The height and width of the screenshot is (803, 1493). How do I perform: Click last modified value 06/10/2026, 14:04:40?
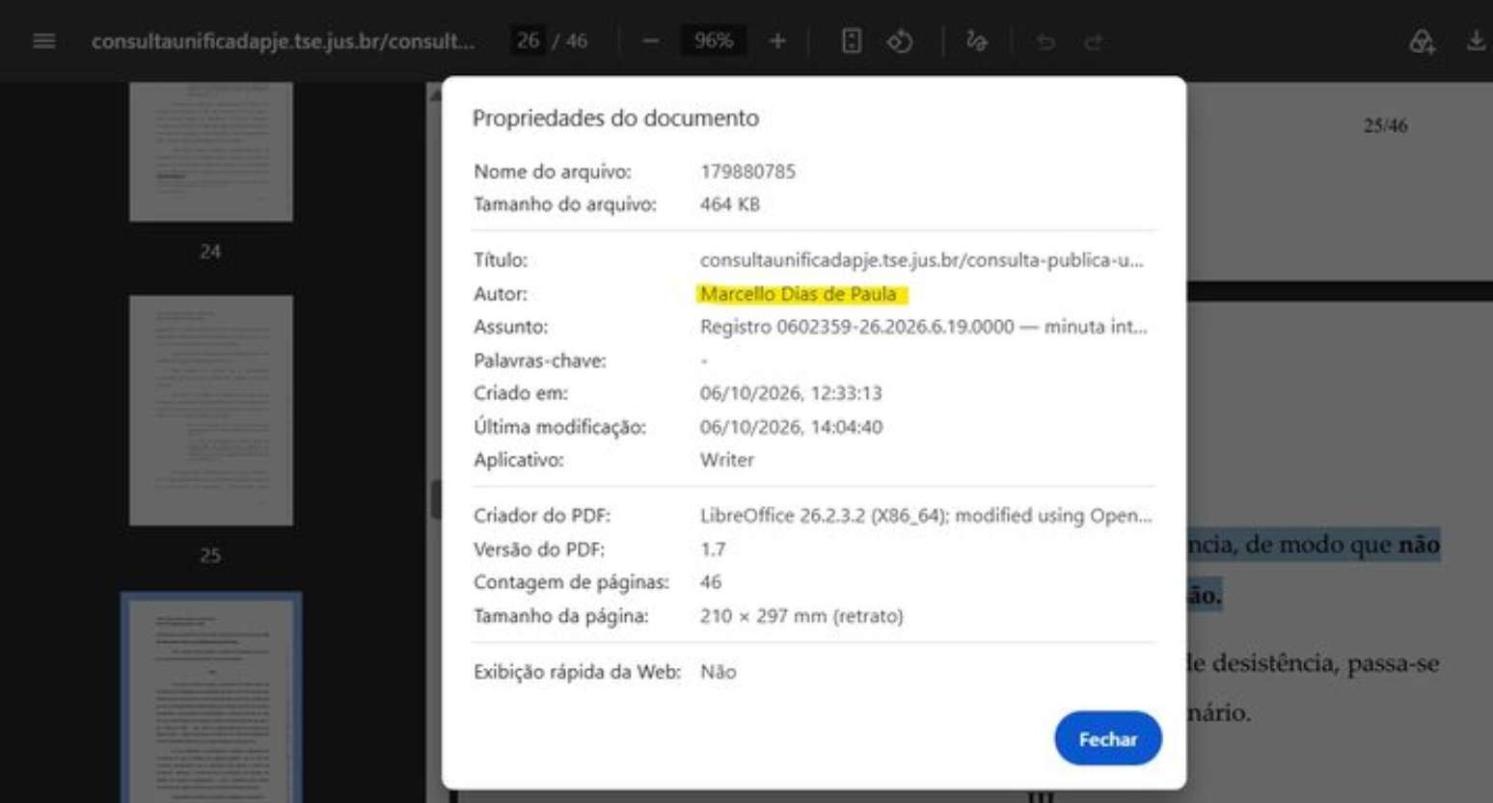pyautogui.click(x=791, y=427)
